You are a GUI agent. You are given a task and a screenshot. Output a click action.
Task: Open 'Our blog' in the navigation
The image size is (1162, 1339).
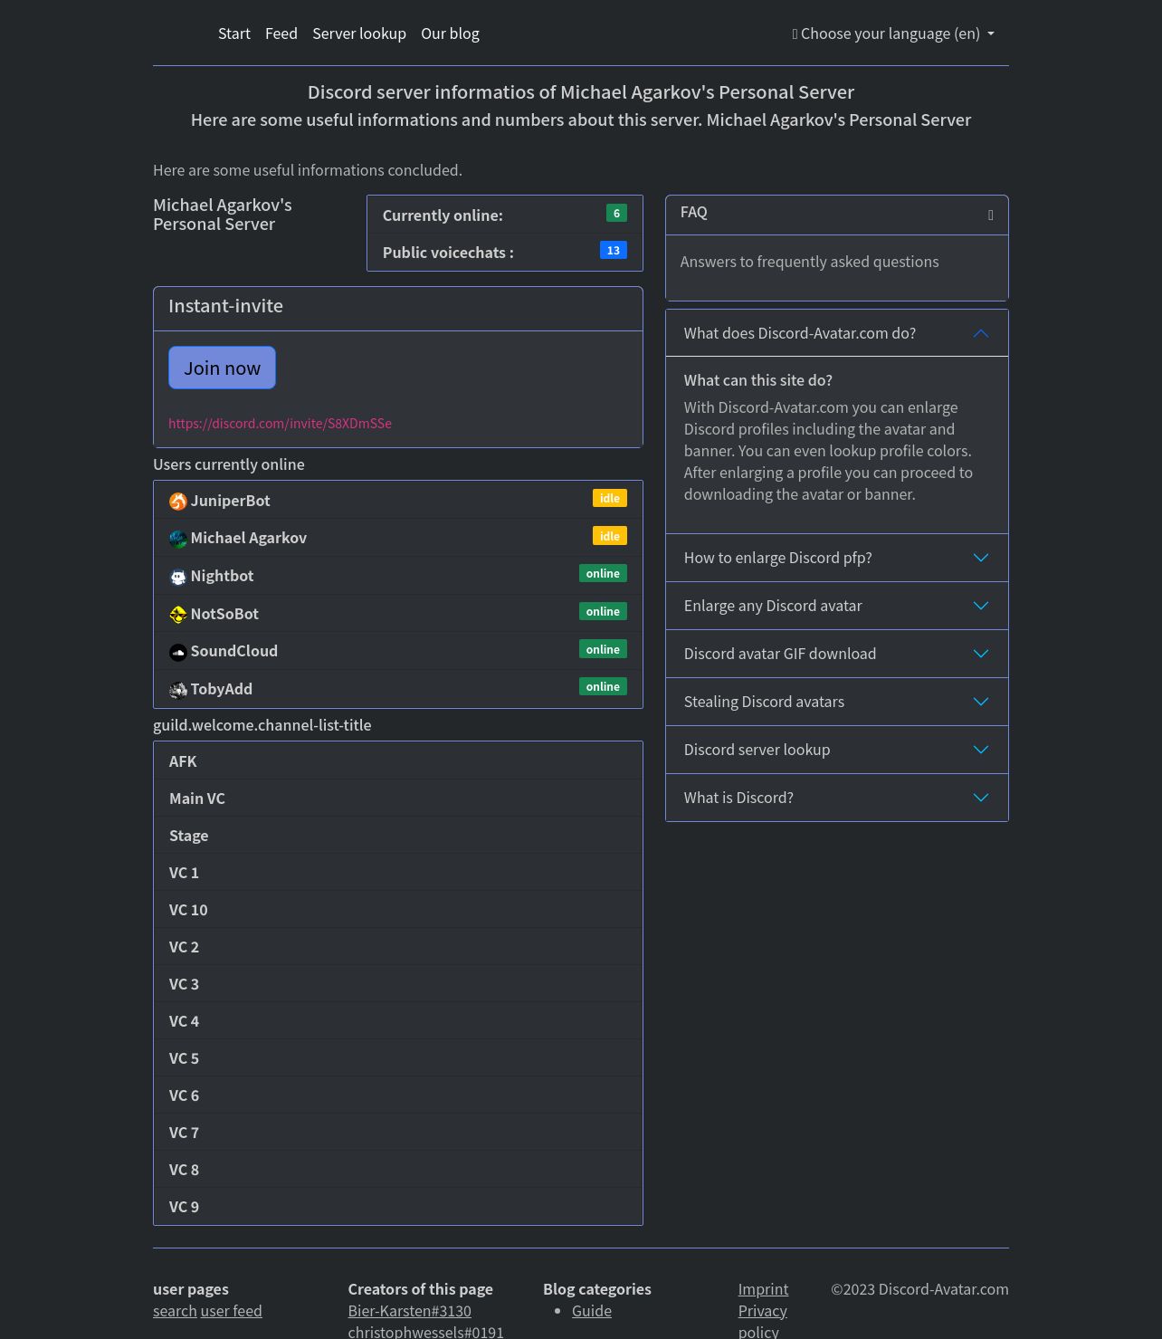tap(450, 33)
